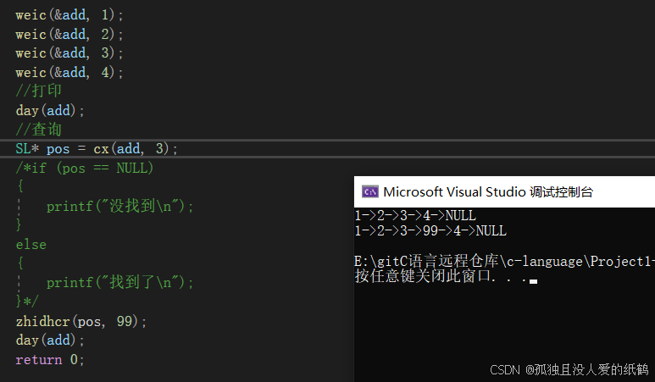Click the zhidhcr(pos, 99) call

(x=81, y=321)
